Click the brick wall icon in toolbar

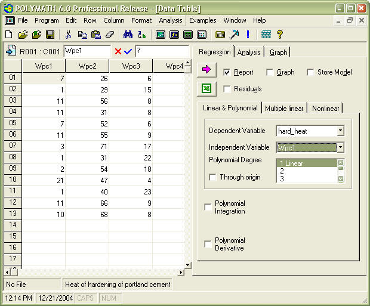coord(266,35)
